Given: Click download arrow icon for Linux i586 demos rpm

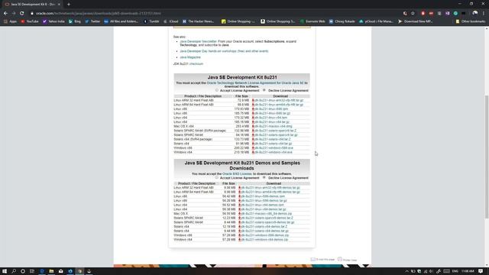Looking at the screenshot, I should point(239,196).
